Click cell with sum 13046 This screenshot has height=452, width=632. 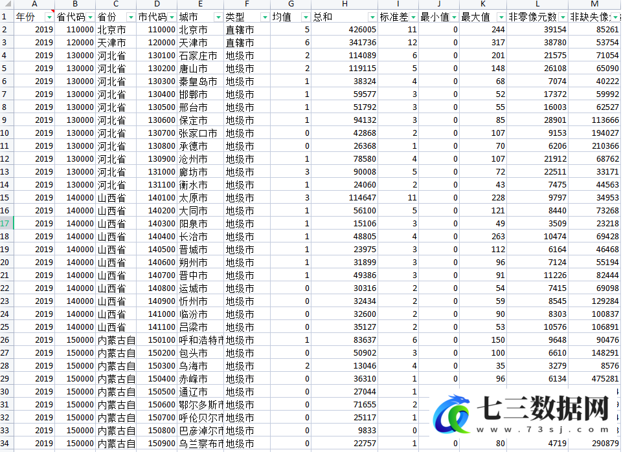344,365
